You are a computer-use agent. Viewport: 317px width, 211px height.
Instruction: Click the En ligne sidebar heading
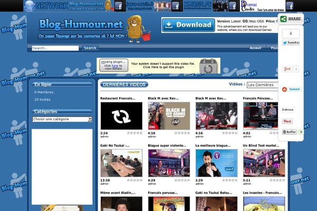[62, 84]
